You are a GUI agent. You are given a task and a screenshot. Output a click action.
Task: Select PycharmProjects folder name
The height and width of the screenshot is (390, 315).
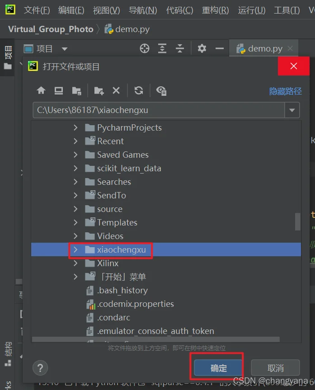(129, 127)
